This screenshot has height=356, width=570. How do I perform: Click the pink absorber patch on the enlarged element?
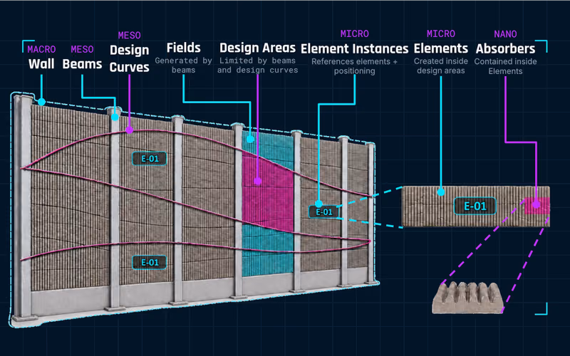coord(537,206)
